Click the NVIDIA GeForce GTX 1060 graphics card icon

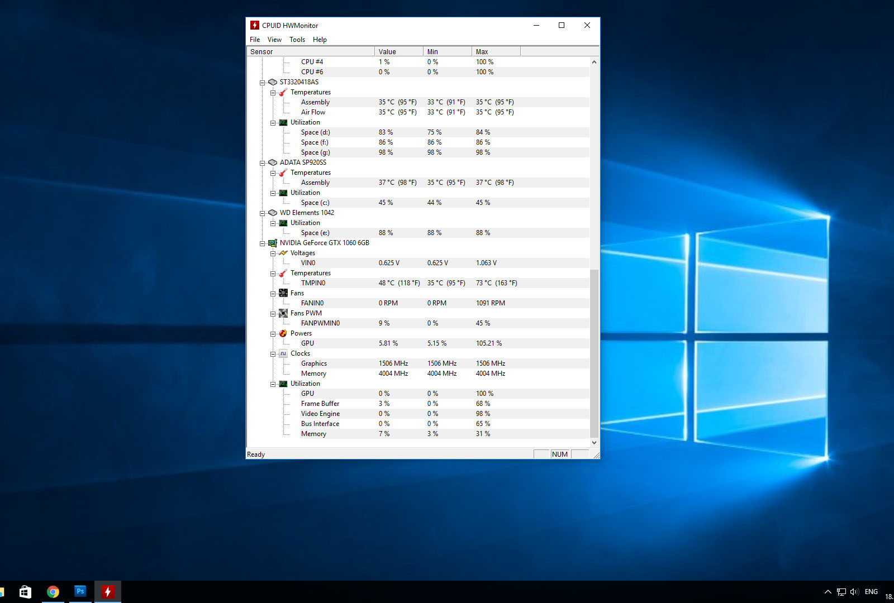pos(273,243)
